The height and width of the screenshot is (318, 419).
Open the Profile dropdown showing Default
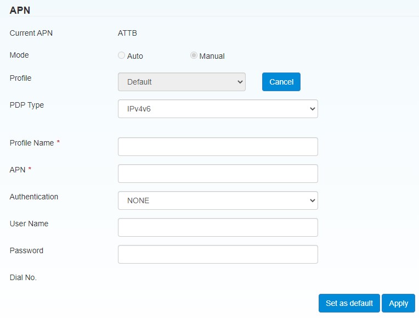(182, 82)
